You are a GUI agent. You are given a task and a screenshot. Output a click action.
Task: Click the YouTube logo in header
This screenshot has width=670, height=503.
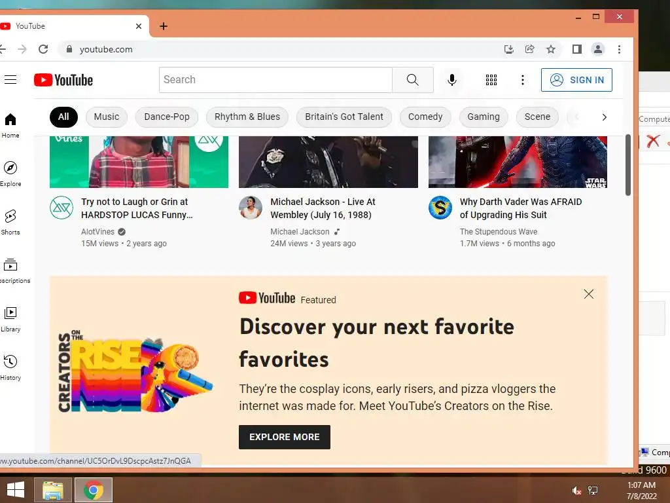(x=63, y=80)
